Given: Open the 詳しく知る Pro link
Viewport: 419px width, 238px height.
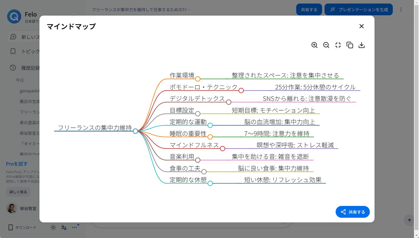Looking at the screenshot, I should [x=18, y=192].
